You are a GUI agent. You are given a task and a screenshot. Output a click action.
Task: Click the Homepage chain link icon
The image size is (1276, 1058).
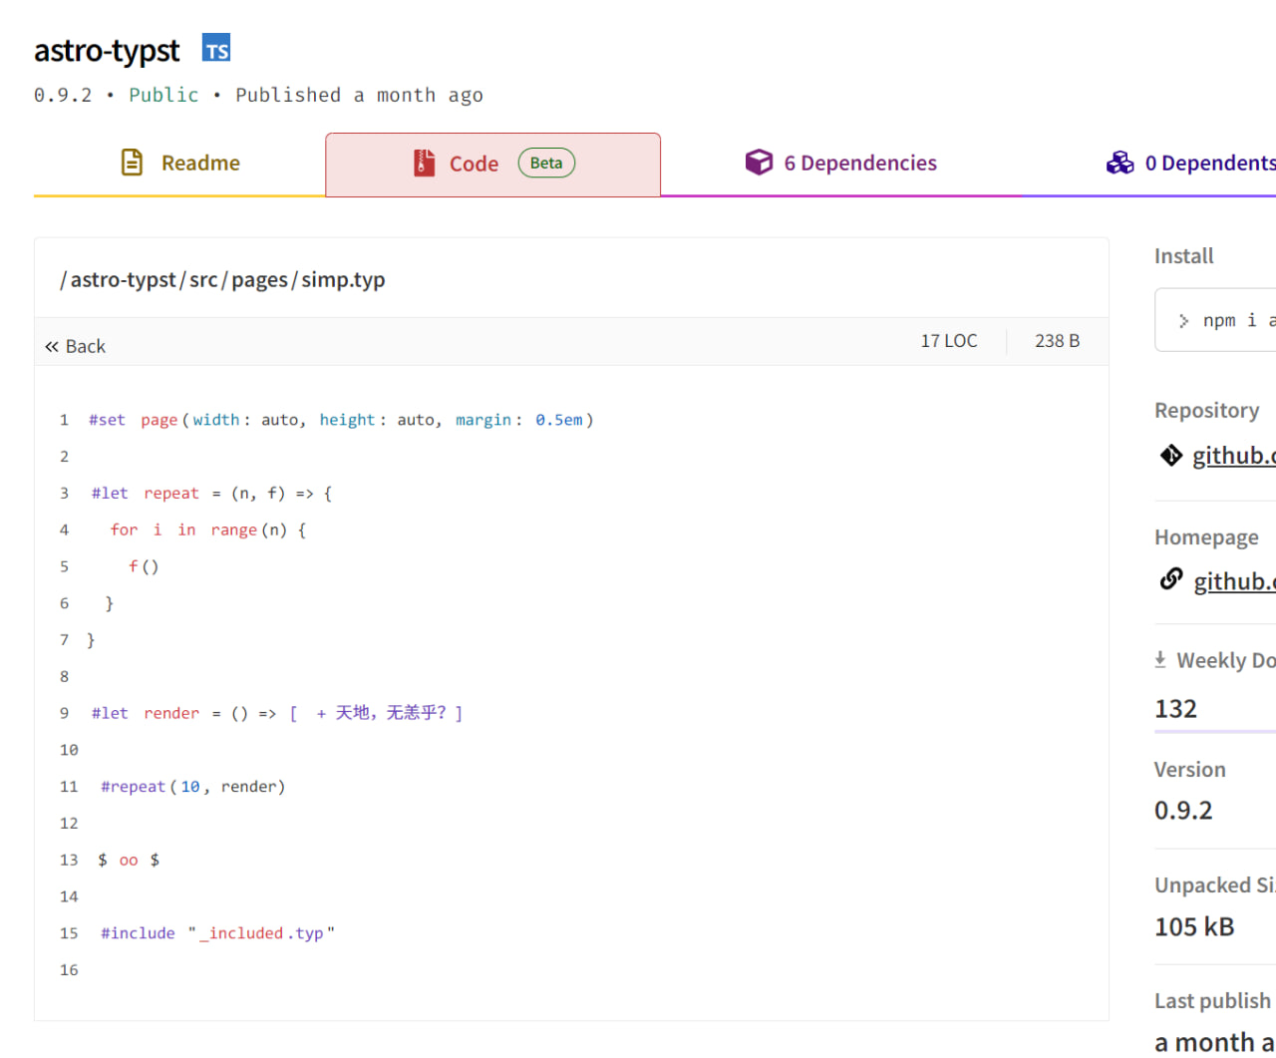click(x=1171, y=579)
